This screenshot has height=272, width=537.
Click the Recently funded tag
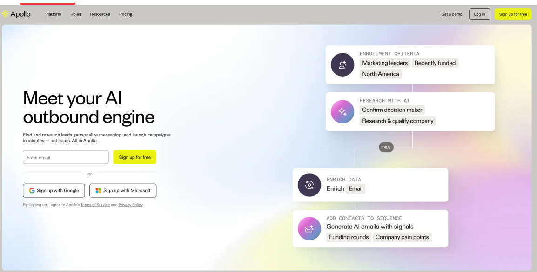click(x=435, y=63)
